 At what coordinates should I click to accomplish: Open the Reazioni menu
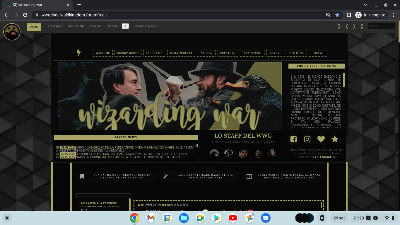(96, 26)
